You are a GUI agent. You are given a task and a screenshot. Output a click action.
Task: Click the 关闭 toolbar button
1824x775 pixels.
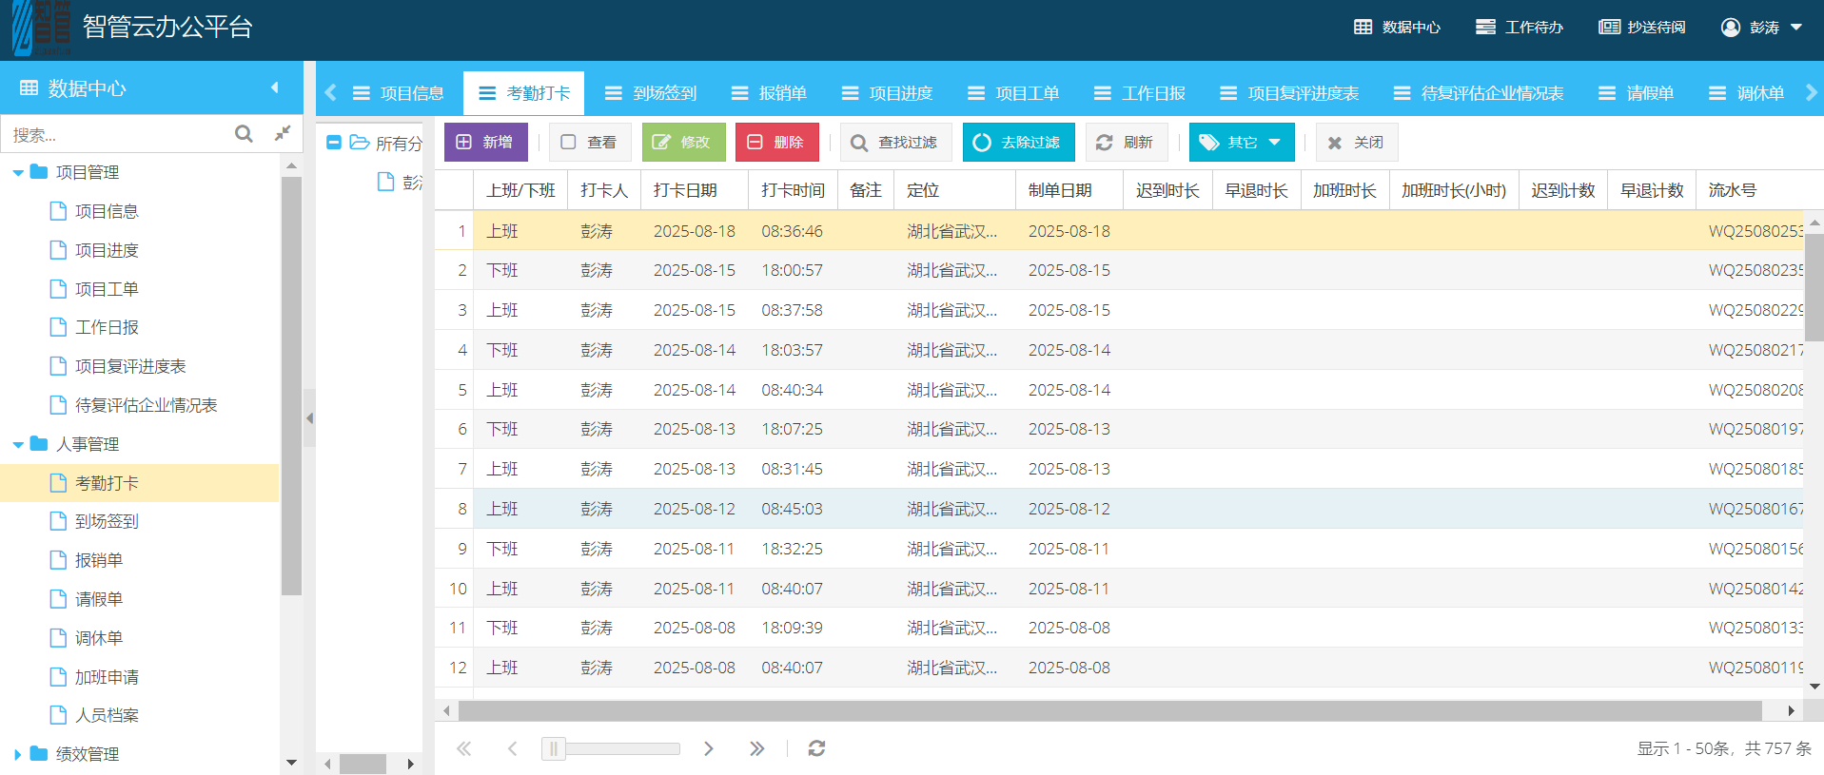[1357, 143]
